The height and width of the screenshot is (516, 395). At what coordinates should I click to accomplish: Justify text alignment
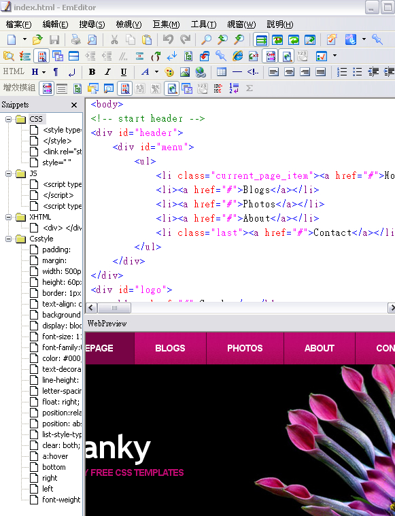pos(321,72)
